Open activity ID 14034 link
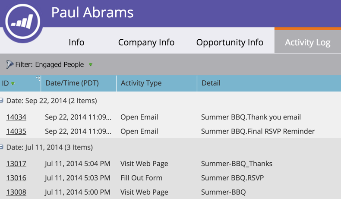This screenshot has width=341, height=199. tap(16, 117)
